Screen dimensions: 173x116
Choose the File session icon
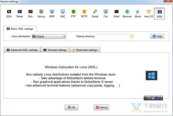(x=106, y=14)
